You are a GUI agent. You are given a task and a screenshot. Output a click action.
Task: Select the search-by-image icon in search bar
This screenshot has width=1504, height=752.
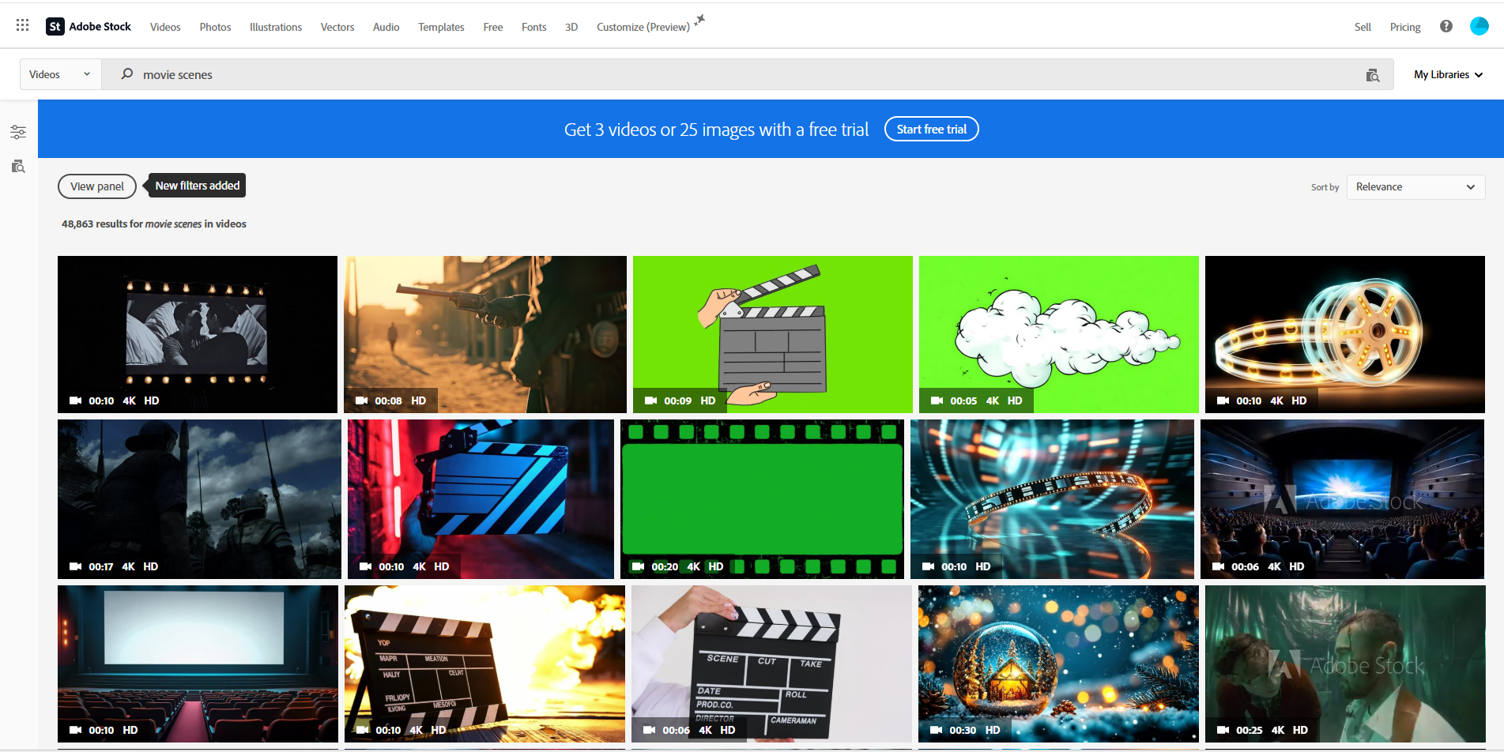click(1373, 74)
